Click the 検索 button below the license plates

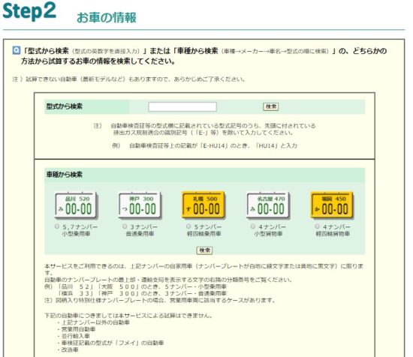204,250
